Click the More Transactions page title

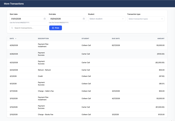(14, 4)
